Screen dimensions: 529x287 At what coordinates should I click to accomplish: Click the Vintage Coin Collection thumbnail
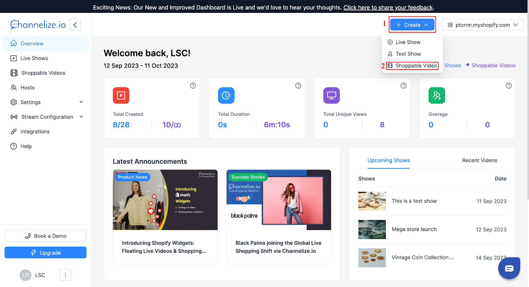(x=372, y=258)
